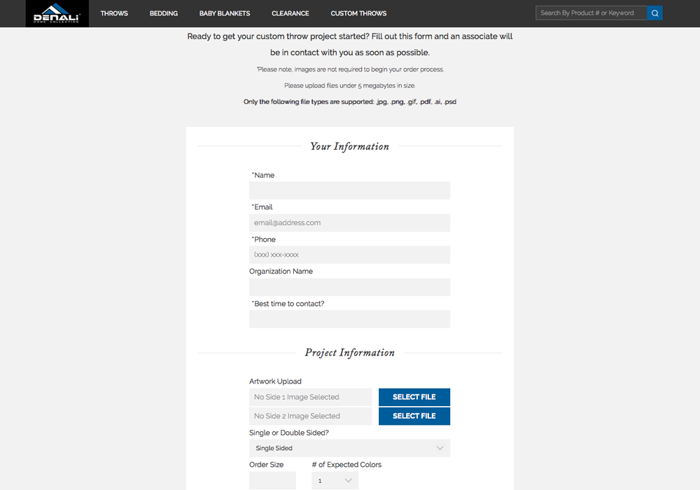Click the 'Project Information' section heading
This screenshot has width=700, height=490.
[349, 353]
